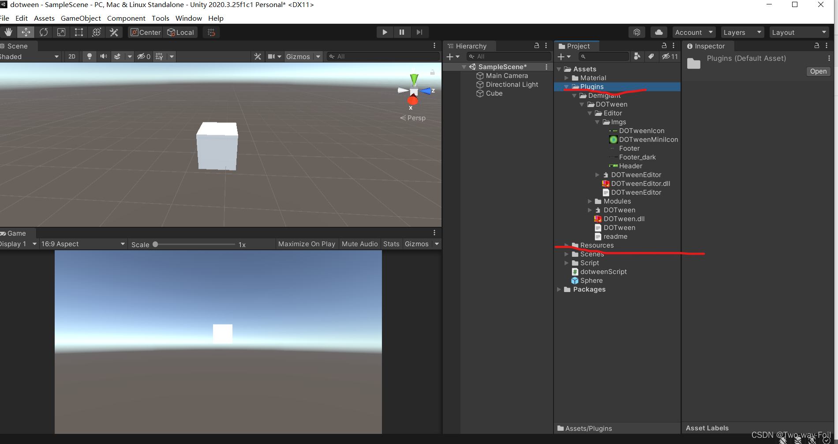Click Persp projection label
This screenshot has width=838, height=444.
[413, 118]
